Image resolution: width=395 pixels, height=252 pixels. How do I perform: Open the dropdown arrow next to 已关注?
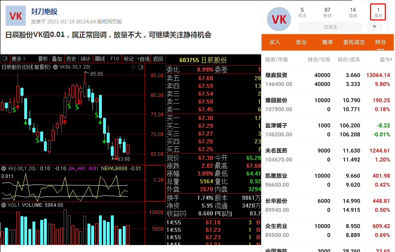pyautogui.click(x=374, y=26)
